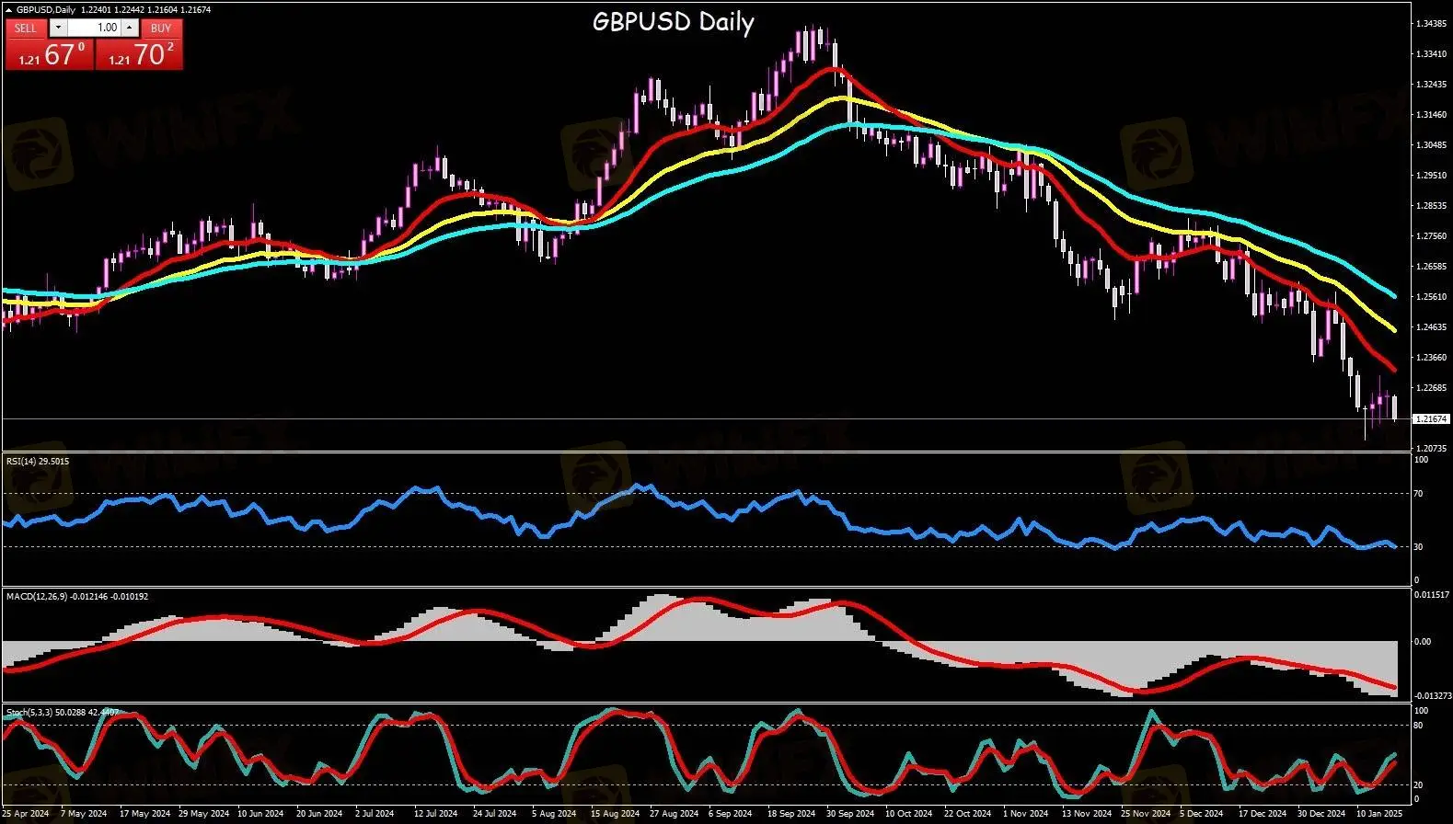The height and width of the screenshot is (824, 1453).
Task: Click the 5 Aug 2024 date marker
Action: 554,814
